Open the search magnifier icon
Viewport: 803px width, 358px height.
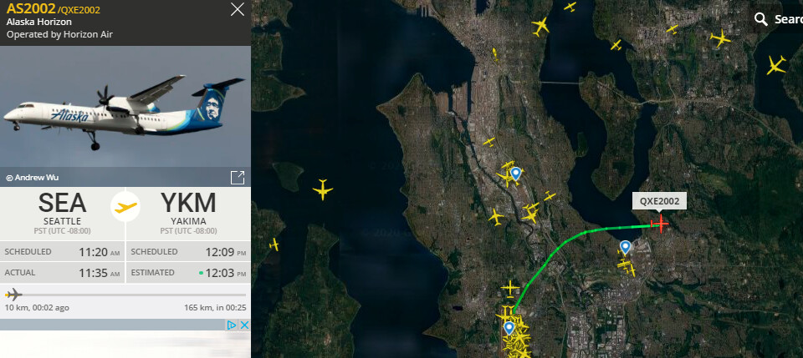tap(761, 19)
